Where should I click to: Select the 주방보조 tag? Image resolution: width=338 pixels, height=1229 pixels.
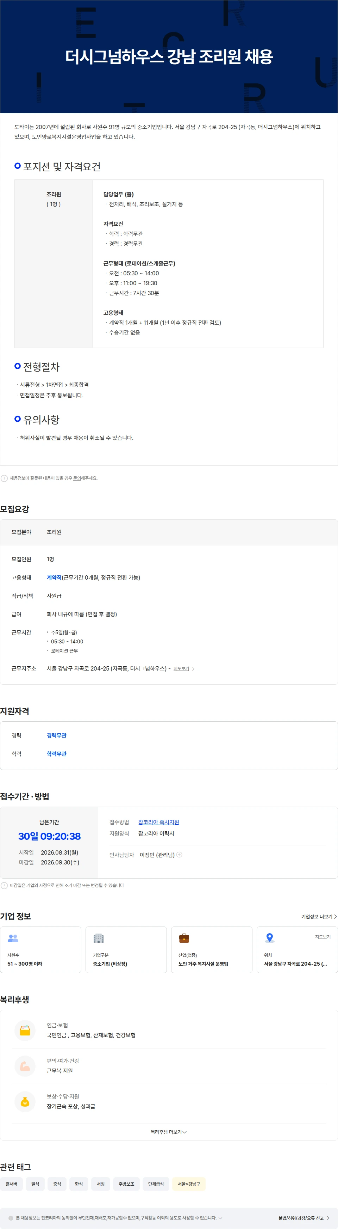tap(126, 1184)
